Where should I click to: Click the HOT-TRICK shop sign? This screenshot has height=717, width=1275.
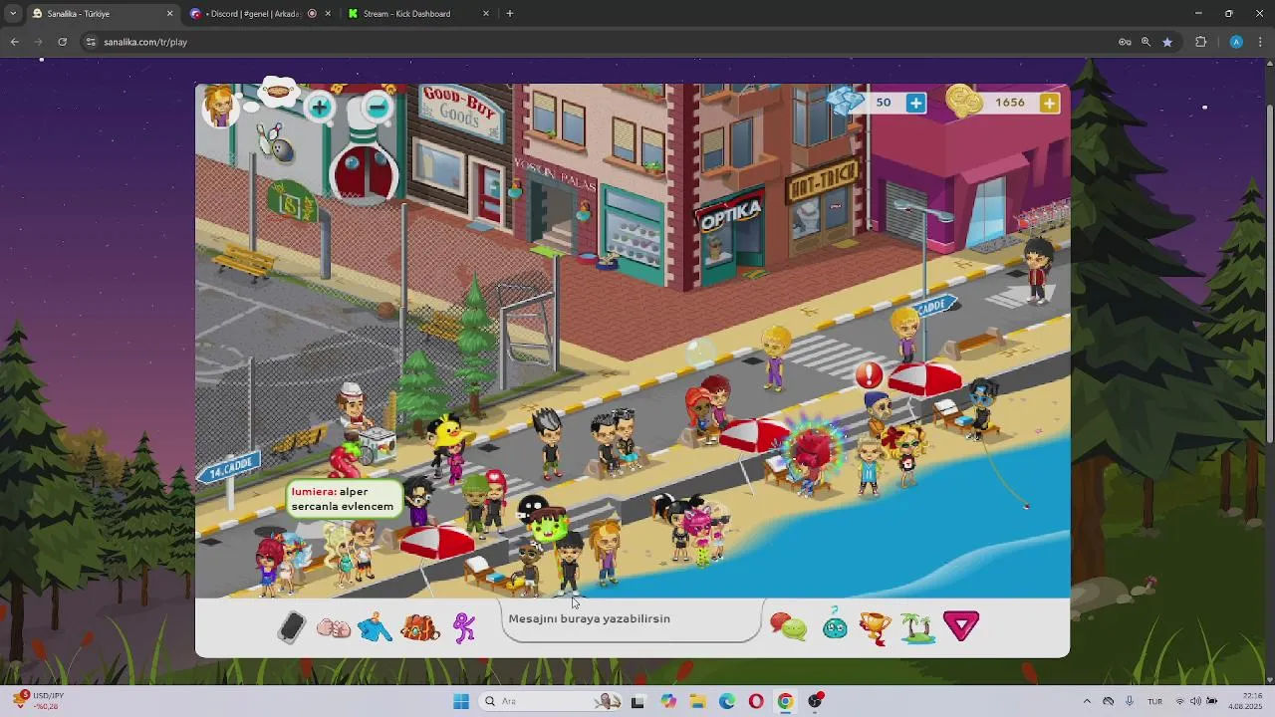[824, 184]
